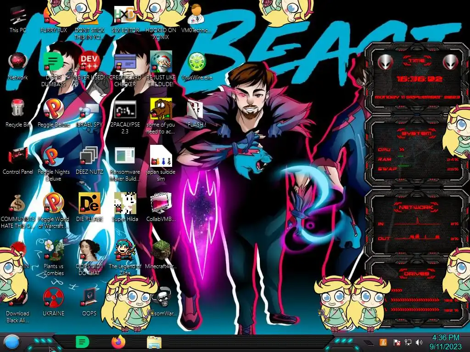
Task: Click the TIME header in the widget
Action: click(x=417, y=60)
